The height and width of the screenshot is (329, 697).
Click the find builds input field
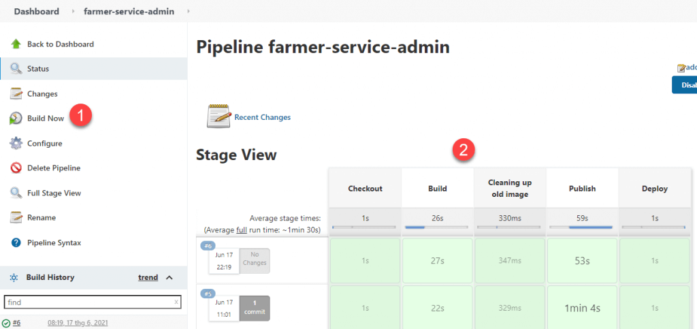[x=93, y=302]
